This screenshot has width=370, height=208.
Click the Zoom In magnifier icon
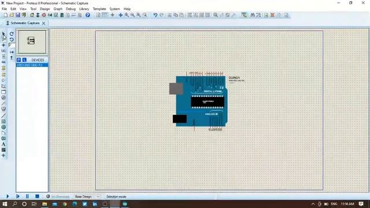(x=127, y=15)
